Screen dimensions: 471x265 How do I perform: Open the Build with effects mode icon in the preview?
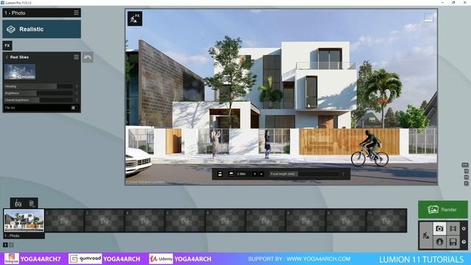tap(135, 18)
